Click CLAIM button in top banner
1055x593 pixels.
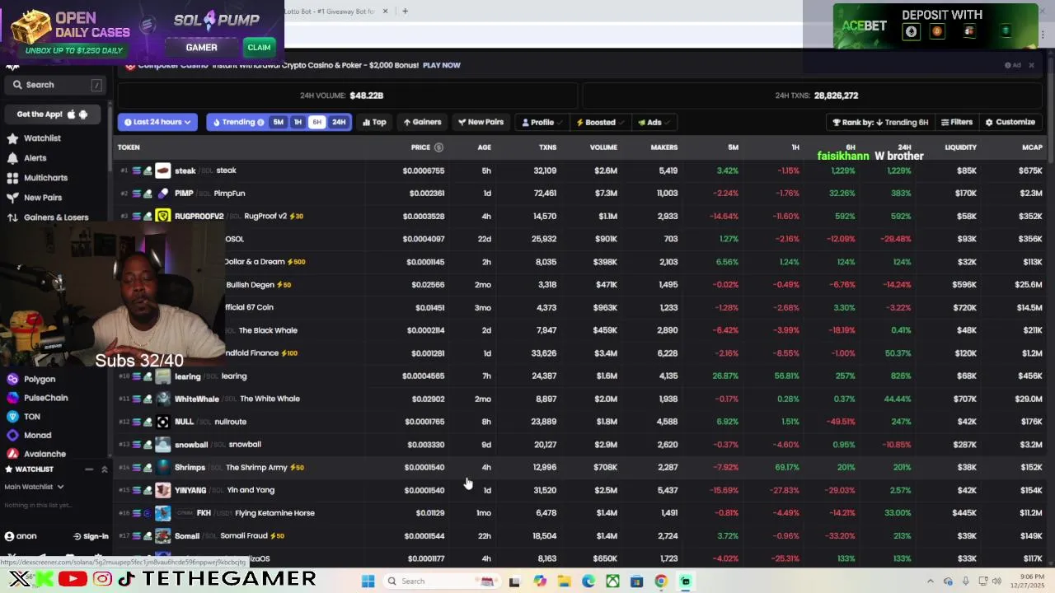click(259, 48)
